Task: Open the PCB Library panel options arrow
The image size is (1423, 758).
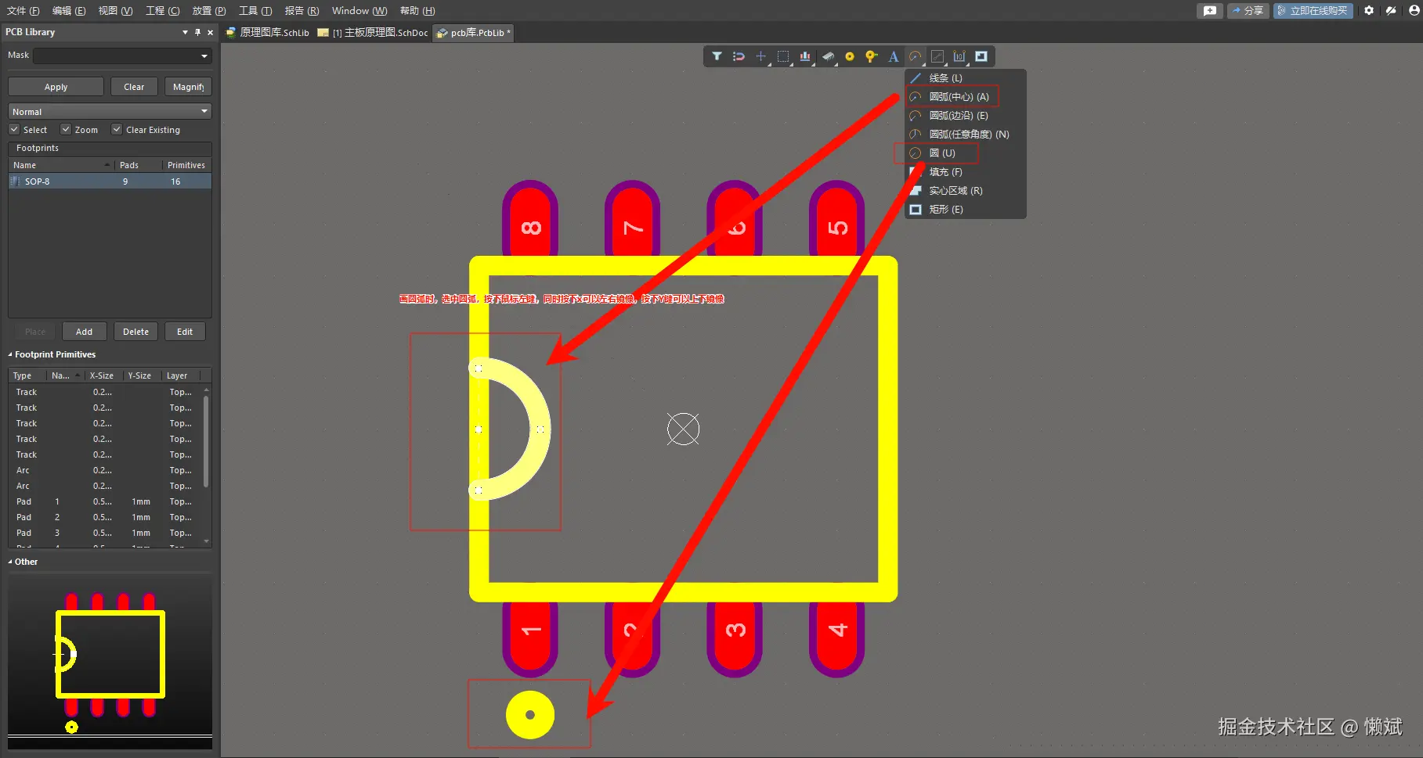Action: (185, 32)
